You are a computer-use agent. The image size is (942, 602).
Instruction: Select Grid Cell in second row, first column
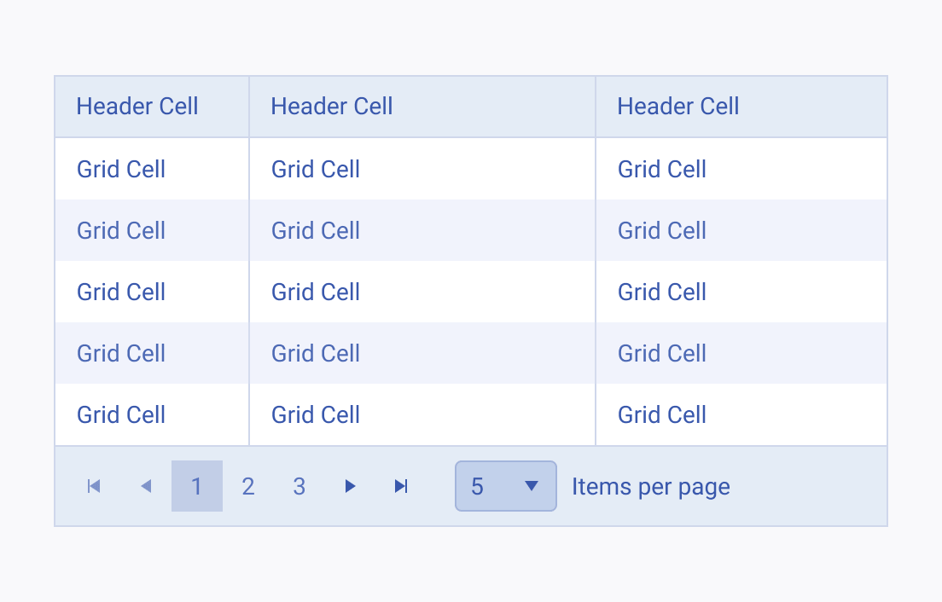click(152, 230)
